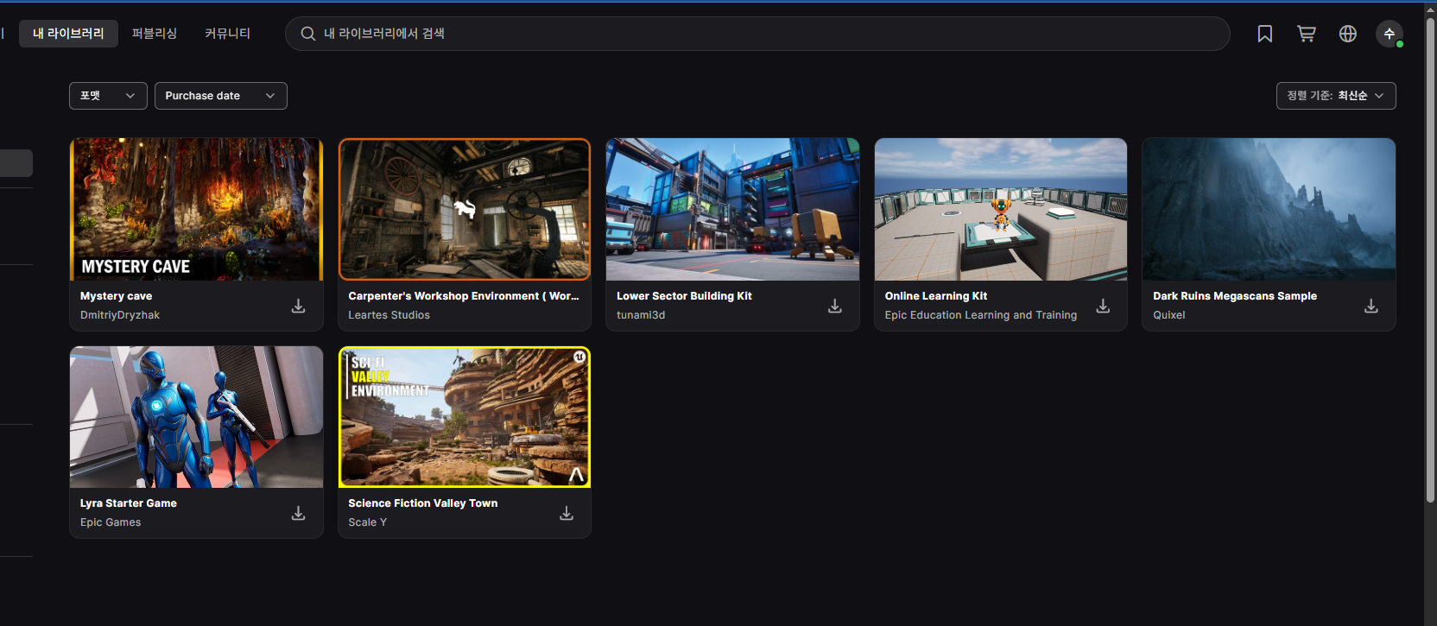Open the tunami3d seller name
Image resolution: width=1437 pixels, height=626 pixels.
coord(641,315)
